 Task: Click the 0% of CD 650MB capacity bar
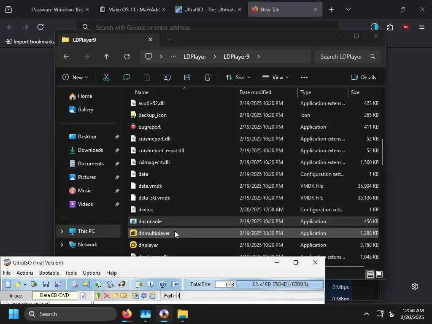[x=280, y=284]
